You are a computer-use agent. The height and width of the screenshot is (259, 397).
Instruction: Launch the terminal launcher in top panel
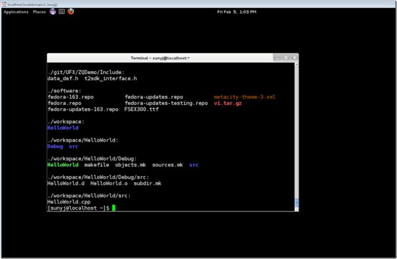coord(62,12)
